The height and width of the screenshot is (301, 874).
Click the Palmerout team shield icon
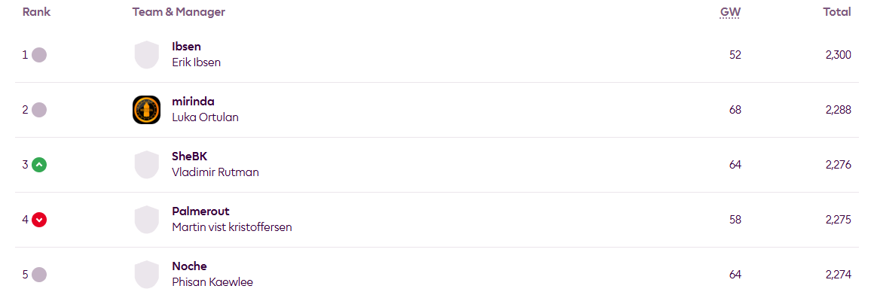coord(146,220)
